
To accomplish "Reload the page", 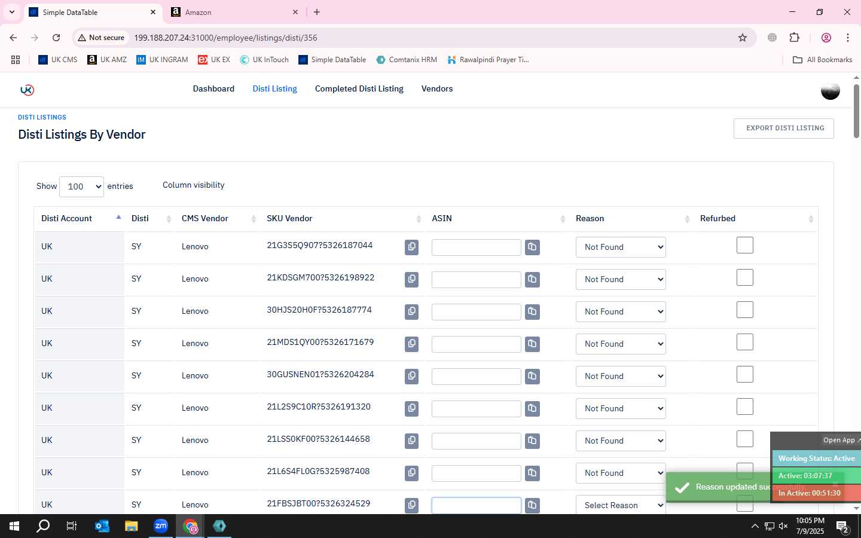I will coord(56,38).
